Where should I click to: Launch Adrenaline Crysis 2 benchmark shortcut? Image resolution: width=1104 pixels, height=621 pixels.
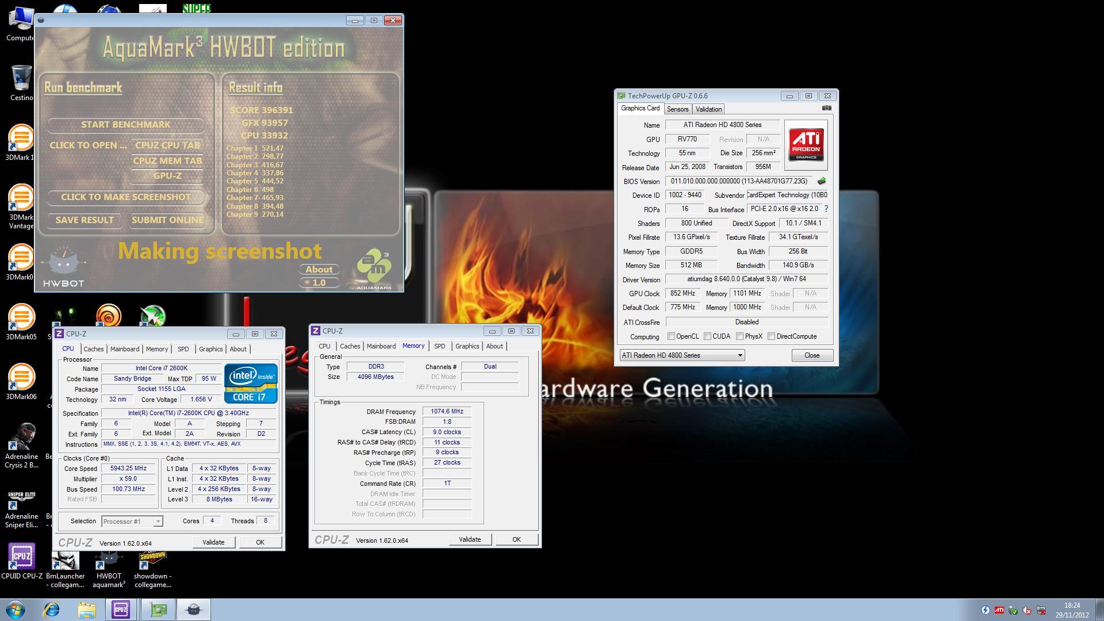tap(21, 446)
